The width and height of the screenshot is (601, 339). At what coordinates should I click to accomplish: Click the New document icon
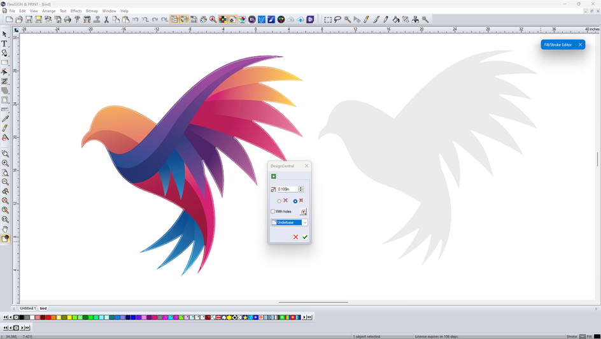pos(9,20)
